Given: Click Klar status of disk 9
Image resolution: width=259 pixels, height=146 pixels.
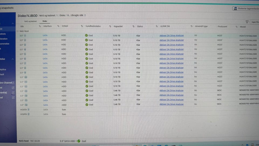Looking at the screenshot, I should 138,72.
